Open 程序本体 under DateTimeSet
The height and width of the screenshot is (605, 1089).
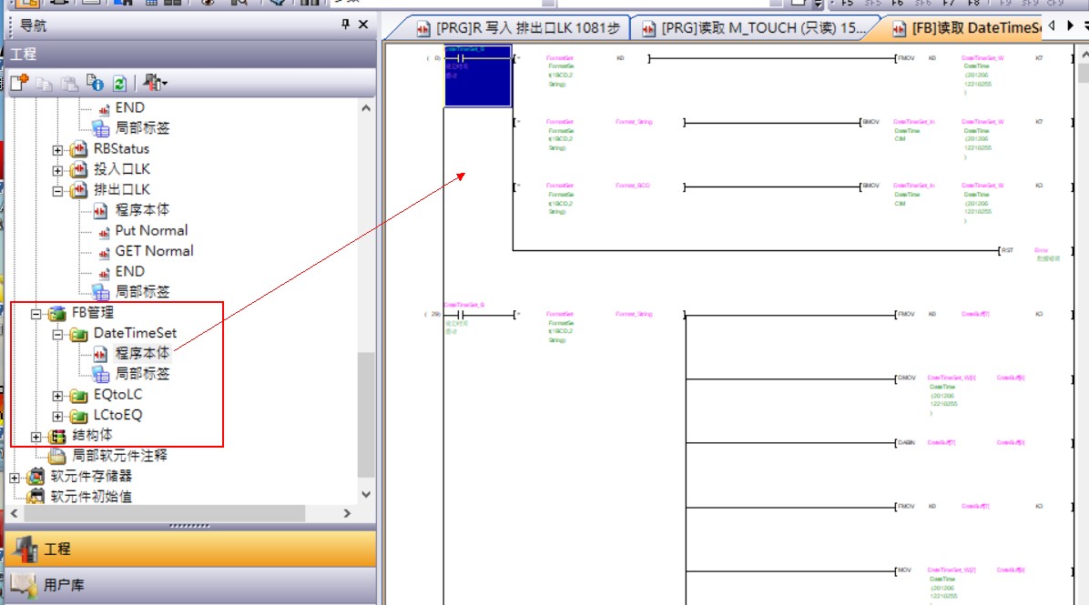pos(141,353)
